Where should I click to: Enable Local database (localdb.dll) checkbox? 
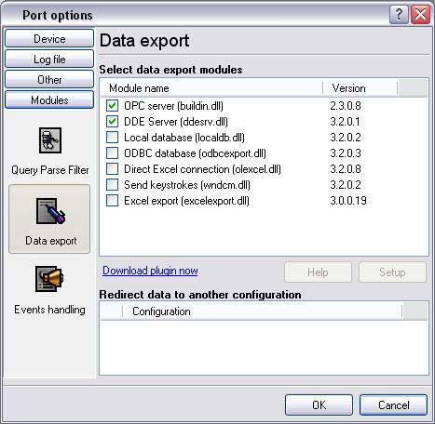pos(112,138)
